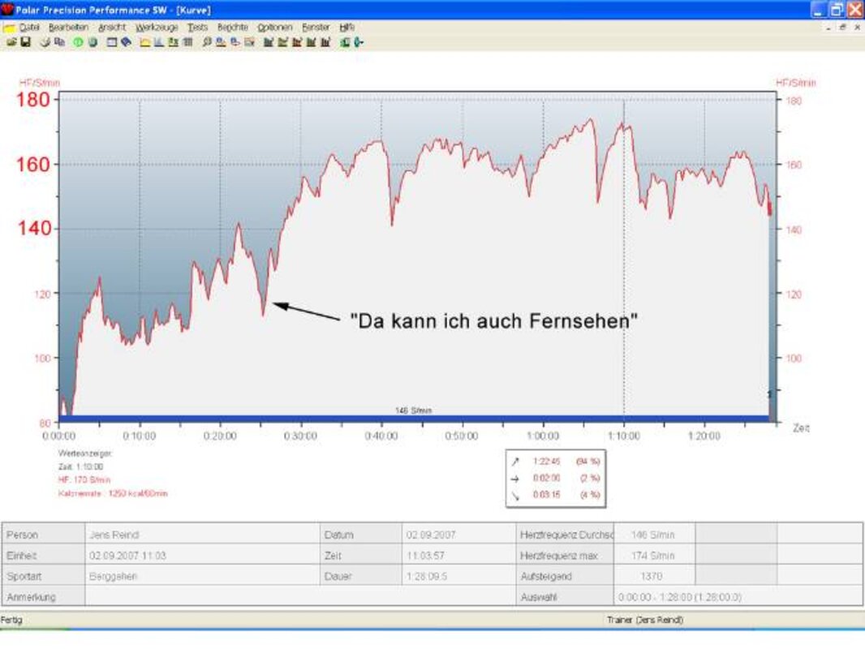Click the printer icon in the toolbar
Image resolution: width=865 pixels, height=649 pixels.
coord(45,42)
